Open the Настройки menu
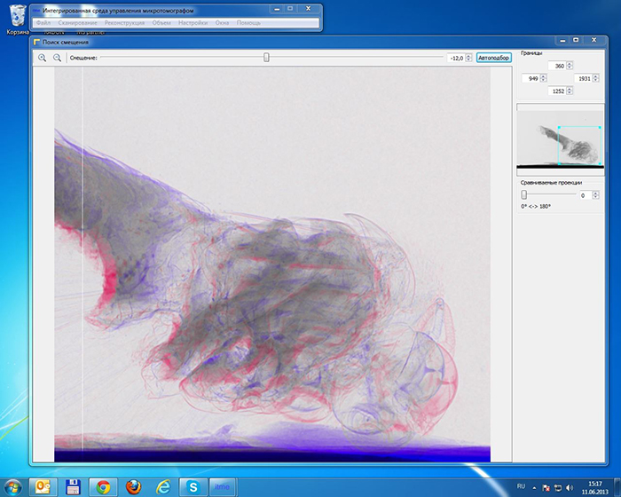Viewport: 621px width, 497px height. coord(192,21)
